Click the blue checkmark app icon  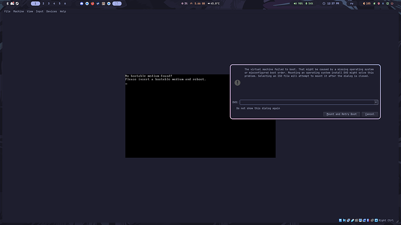(x=98, y=3)
